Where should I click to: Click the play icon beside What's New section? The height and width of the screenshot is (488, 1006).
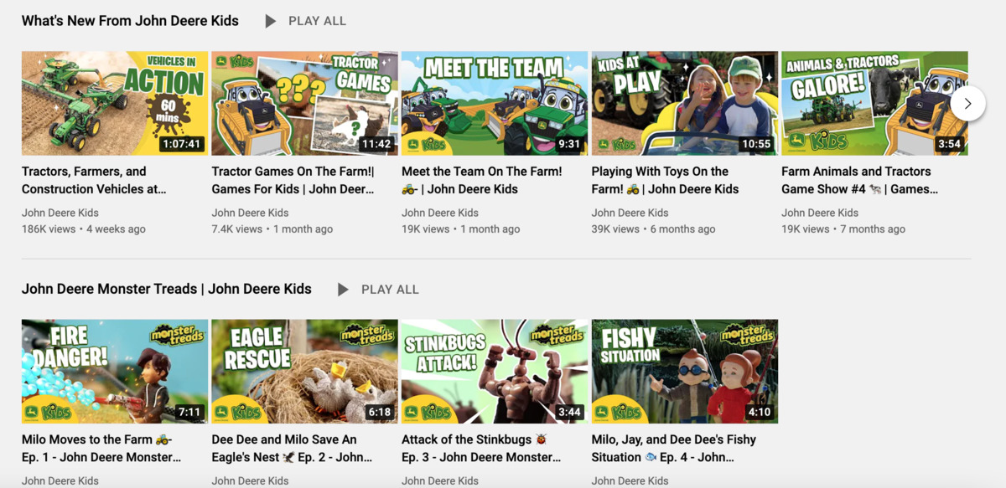tap(271, 21)
